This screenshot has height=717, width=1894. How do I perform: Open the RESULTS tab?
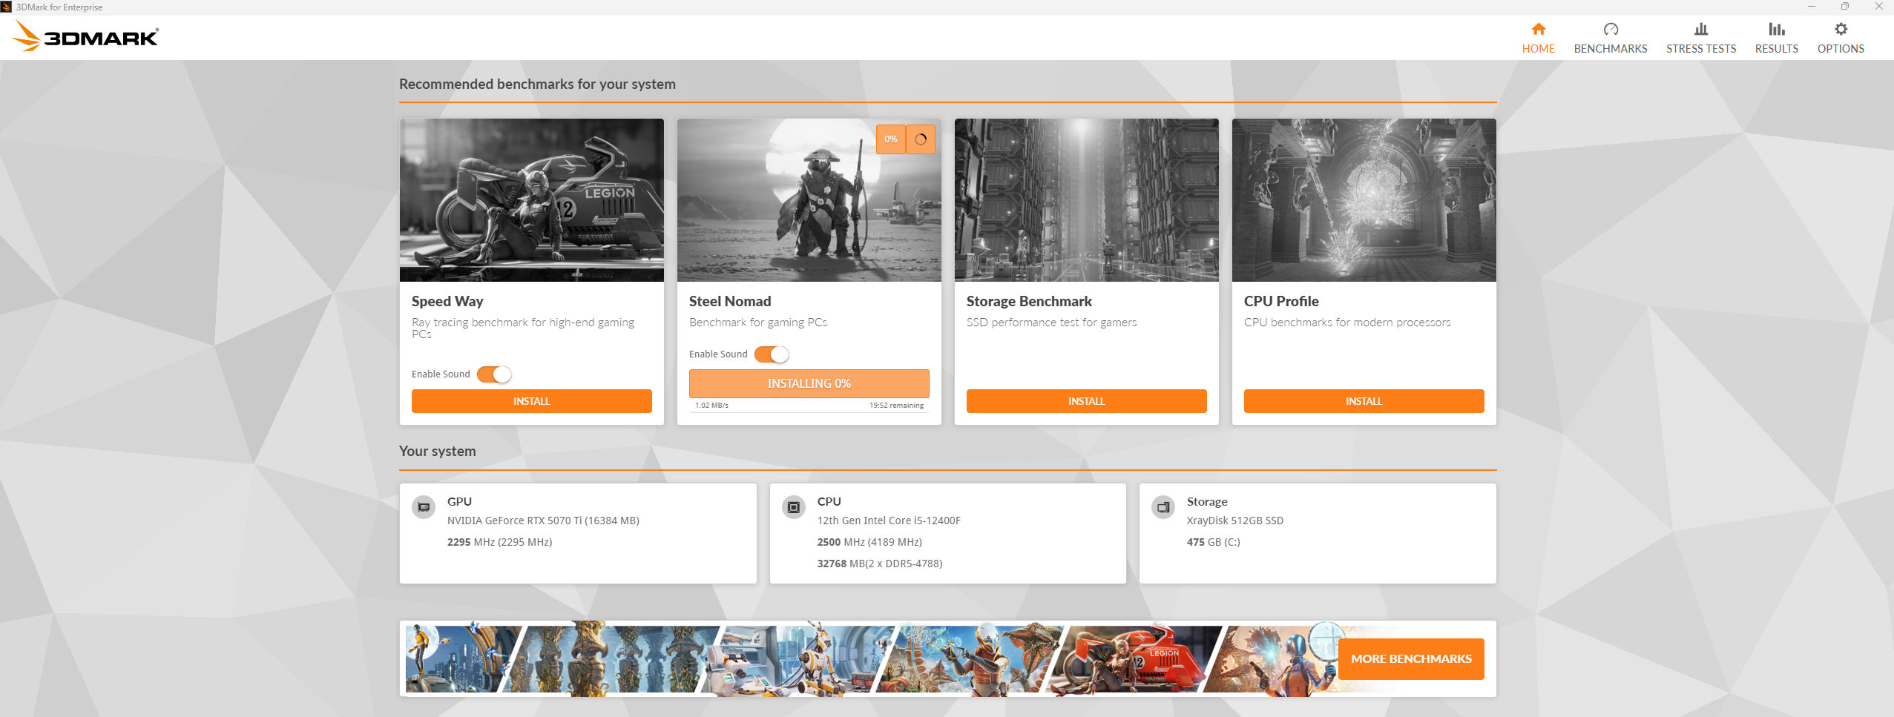click(x=1776, y=49)
